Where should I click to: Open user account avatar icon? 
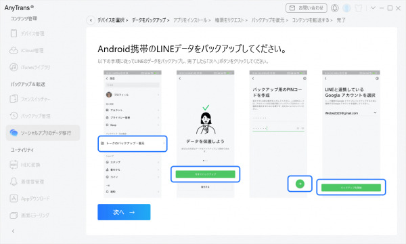pyautogui.click(x=346, y=8)
